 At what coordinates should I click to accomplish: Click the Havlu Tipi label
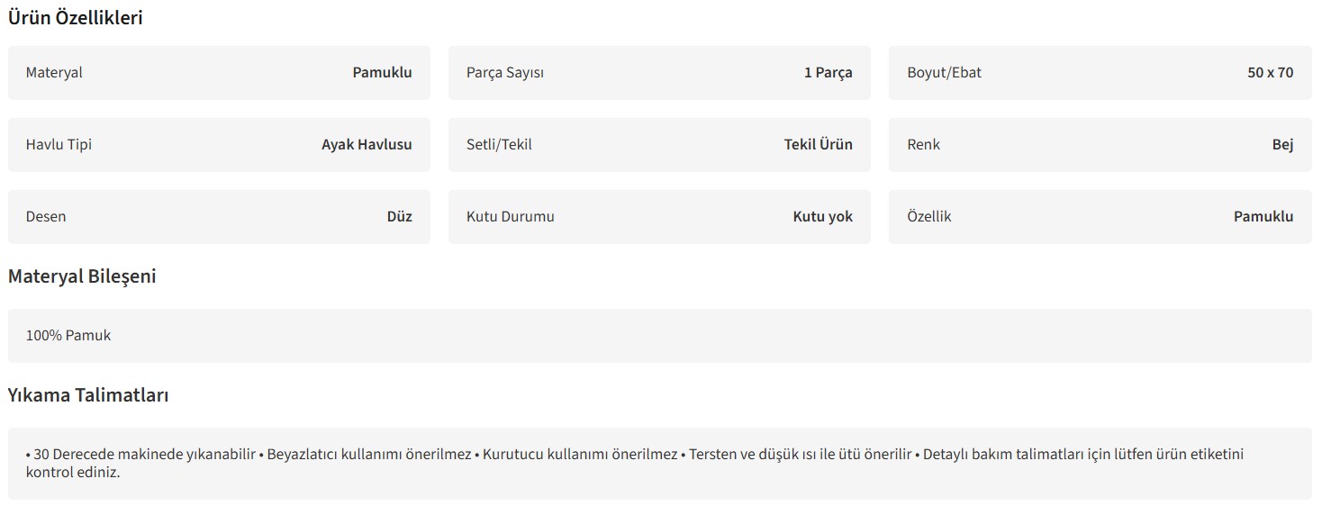pyautogui.click(x=59, y=145)
